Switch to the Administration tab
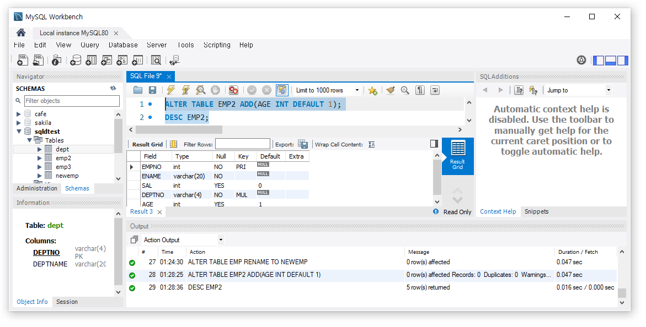This screenshot has height=327, width=646. click(37, 188)
